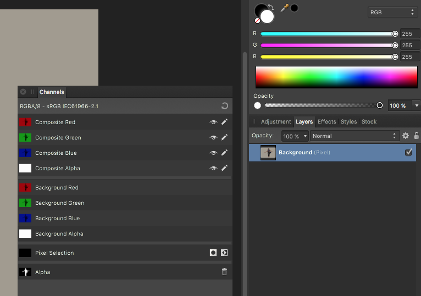Open the RGB color model dropdown
This screenshot has width=421, height=296.
coord(392,12)
